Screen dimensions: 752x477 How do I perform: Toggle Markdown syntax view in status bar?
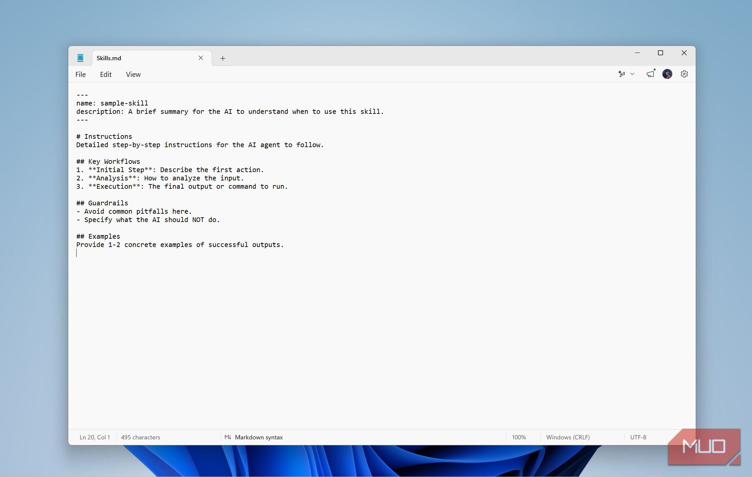(254, 437)
